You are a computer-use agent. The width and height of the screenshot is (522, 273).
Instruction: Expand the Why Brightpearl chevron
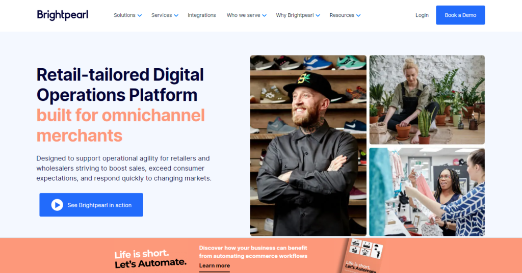[x=318, y=16]
